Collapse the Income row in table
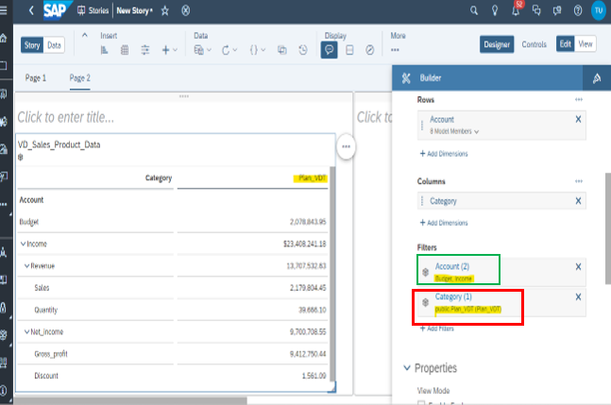The width and height of the screenshot is (611, 405). pyautogui.click(x=23, y=244)
